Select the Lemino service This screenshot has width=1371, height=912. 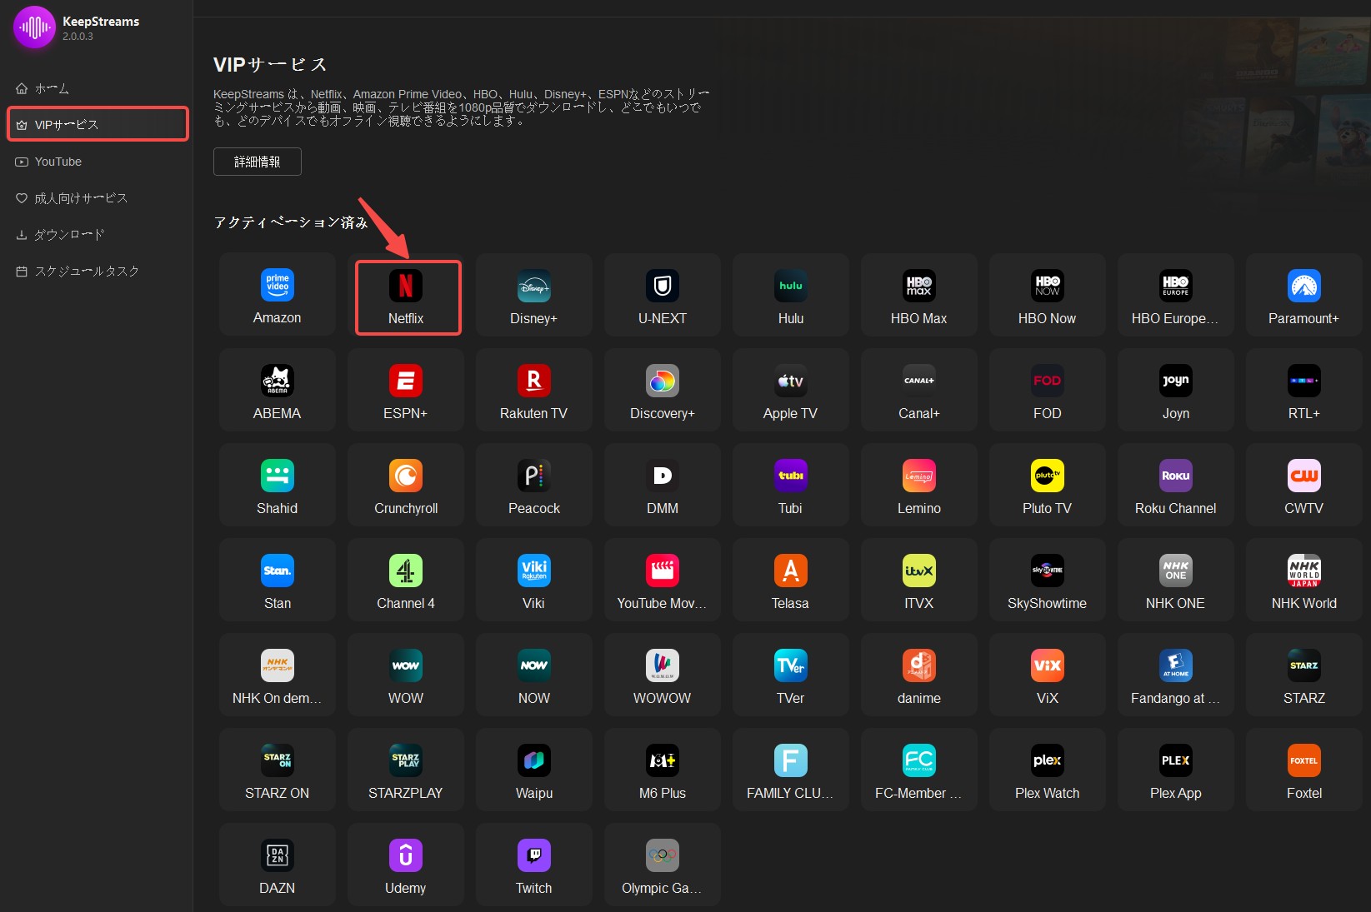(919, 485)
